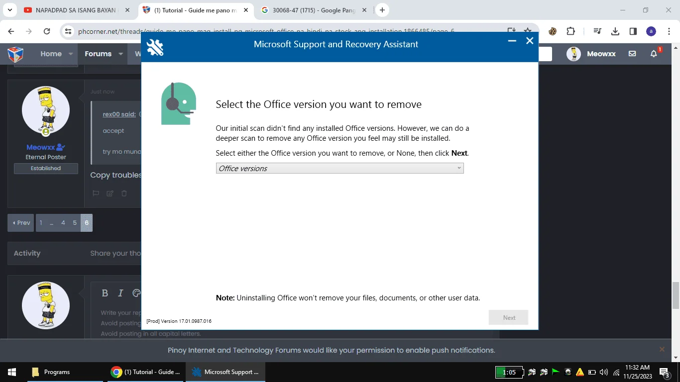Expand the Forums dropdown arrow
The image size is (680, 382).
pyautogui.click(x=120, y=54)
